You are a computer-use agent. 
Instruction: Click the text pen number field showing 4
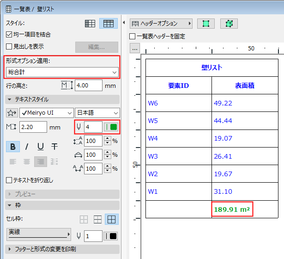pyautogui.click(x=93, y=127)
